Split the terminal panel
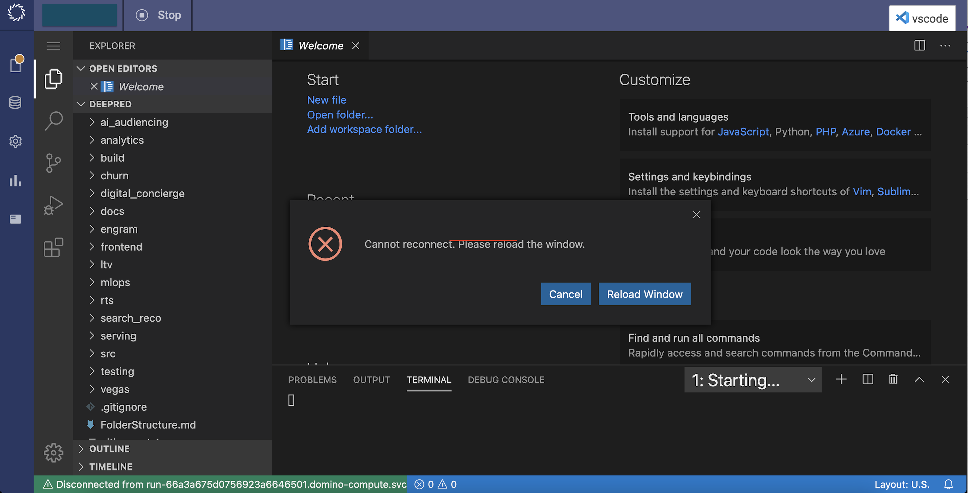The width and height of the screenshot is (968, 493). click(867, 379)
